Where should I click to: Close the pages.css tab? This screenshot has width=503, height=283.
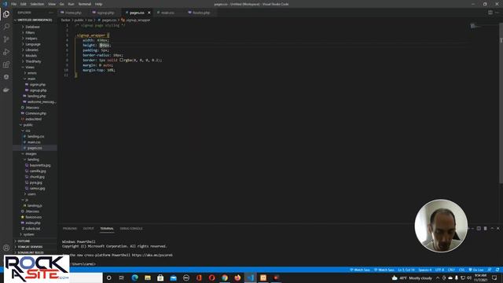(149, 13)
